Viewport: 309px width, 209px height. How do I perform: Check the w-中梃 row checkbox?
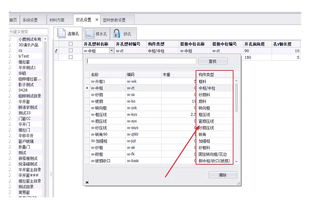(71, 51)
